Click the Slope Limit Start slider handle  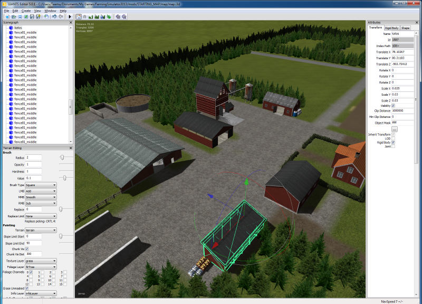61,236
